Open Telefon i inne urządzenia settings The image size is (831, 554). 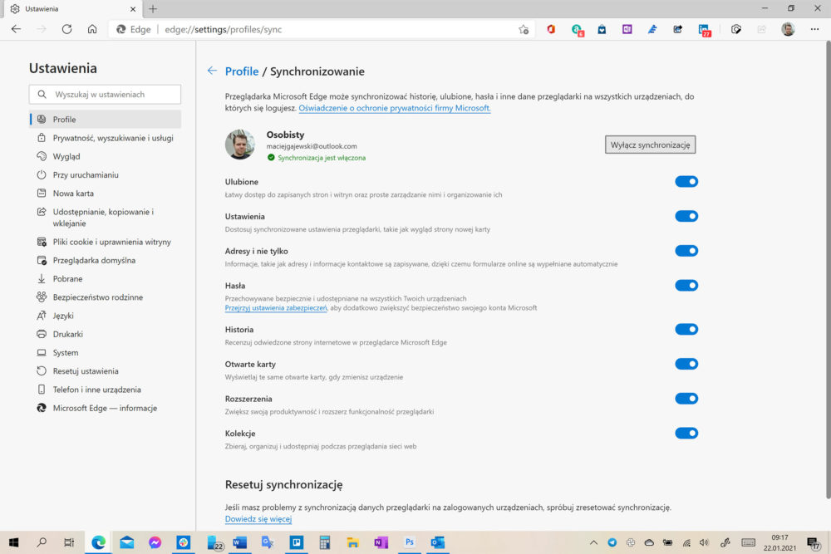(x=105, y=390)
